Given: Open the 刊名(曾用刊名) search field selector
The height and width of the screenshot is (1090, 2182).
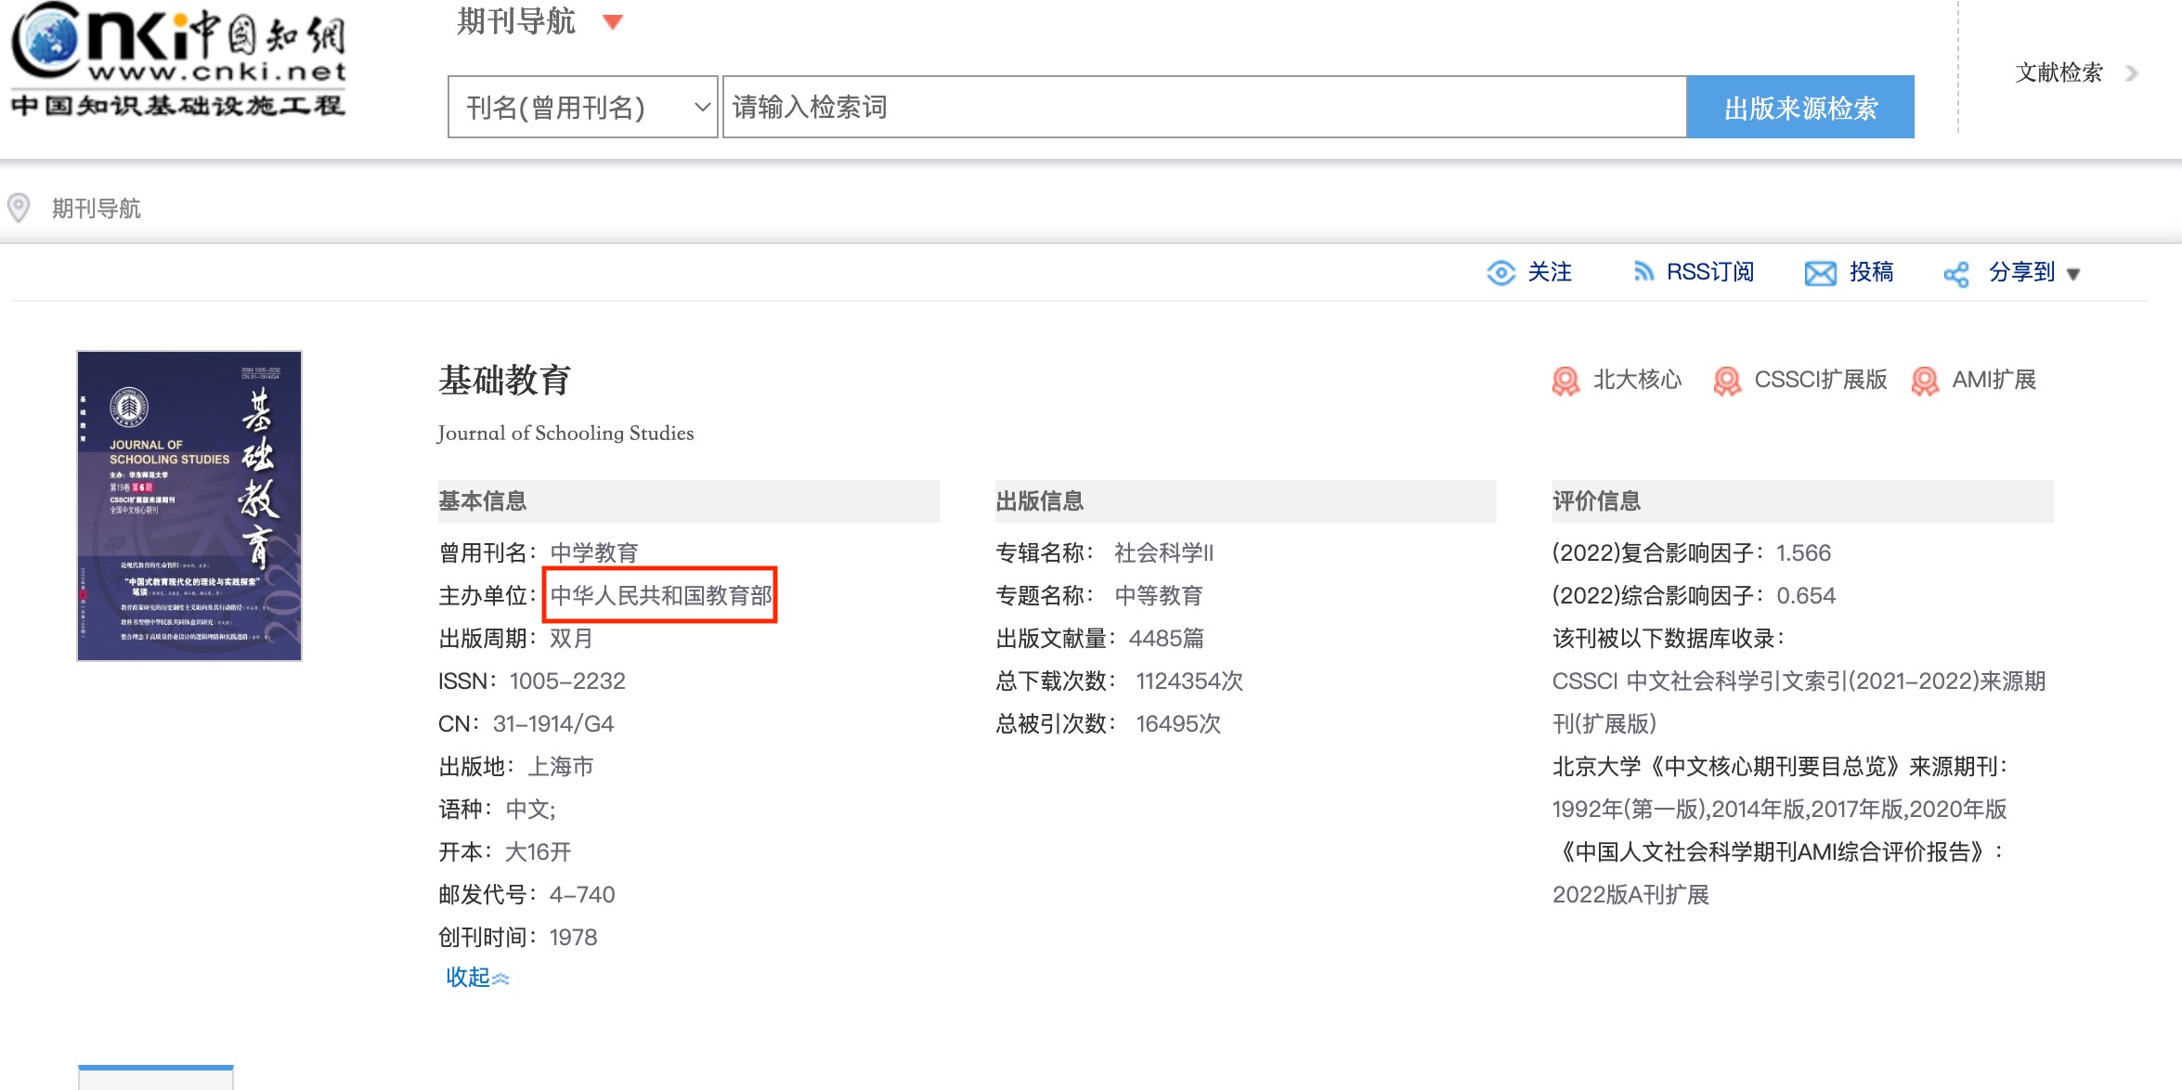Looking at the screenshot, I should point(582,108).
